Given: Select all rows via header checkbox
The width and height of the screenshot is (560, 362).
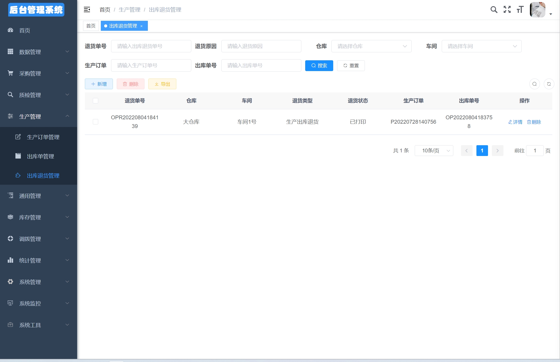Looking at the screenshot, I should click(95, 101).
